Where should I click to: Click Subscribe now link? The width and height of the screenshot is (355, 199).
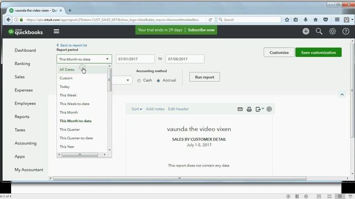click(201, 30)
